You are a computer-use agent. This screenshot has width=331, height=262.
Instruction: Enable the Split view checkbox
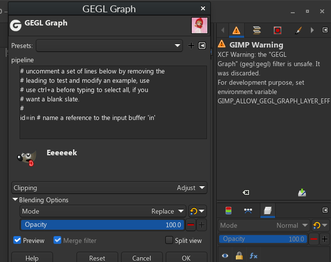pos(169,240)
